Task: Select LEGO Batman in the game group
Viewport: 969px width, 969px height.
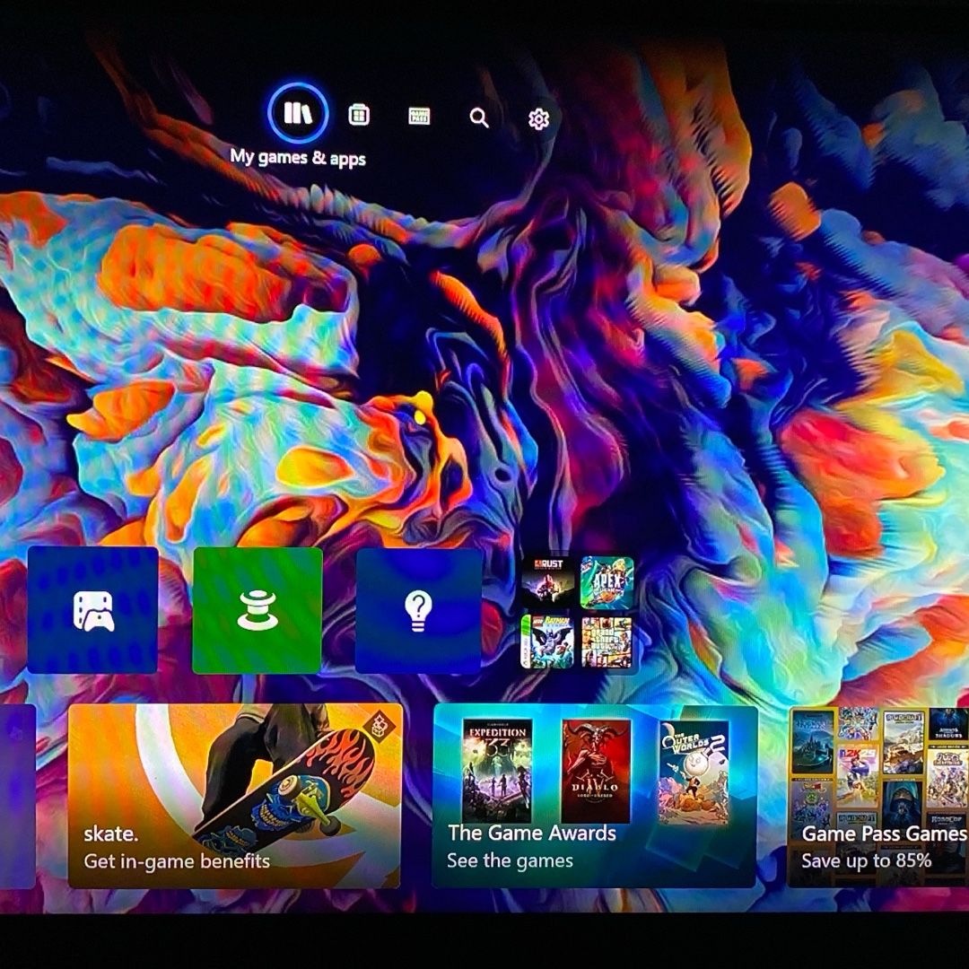Action: pyautogui.click(x=547, y=642)
